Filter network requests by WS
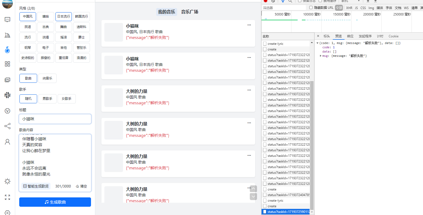Screen dimensions: 423x215 [406, 8]
